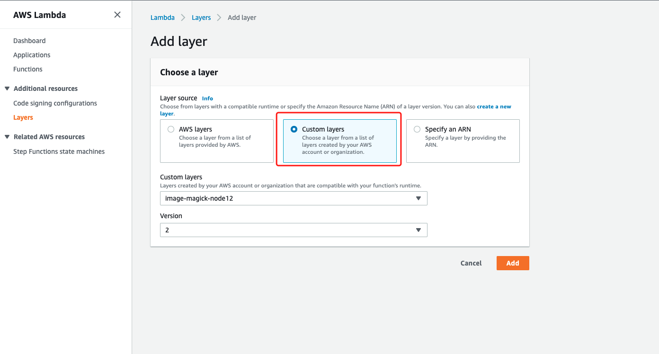Click the Cancel button
This screenshot has height=354, width=659.
pyautogui.click(x=471, y=263)
